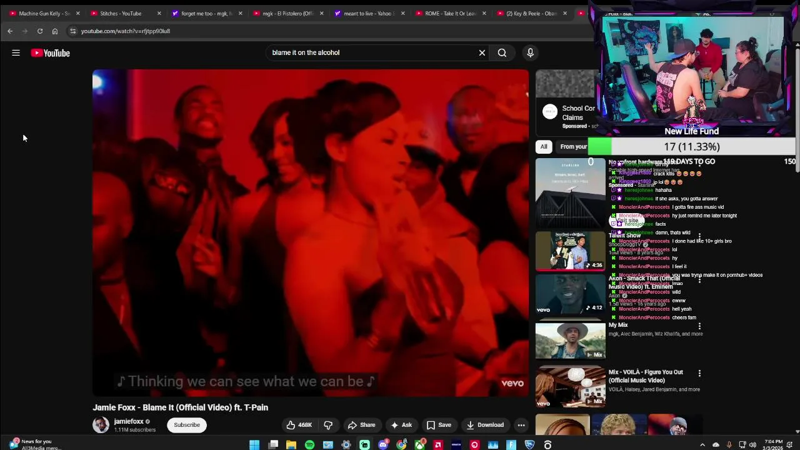Open File Explorer from taskbar
The height and width of the screenshot is (450, 800).
click(x=291, y=445)
